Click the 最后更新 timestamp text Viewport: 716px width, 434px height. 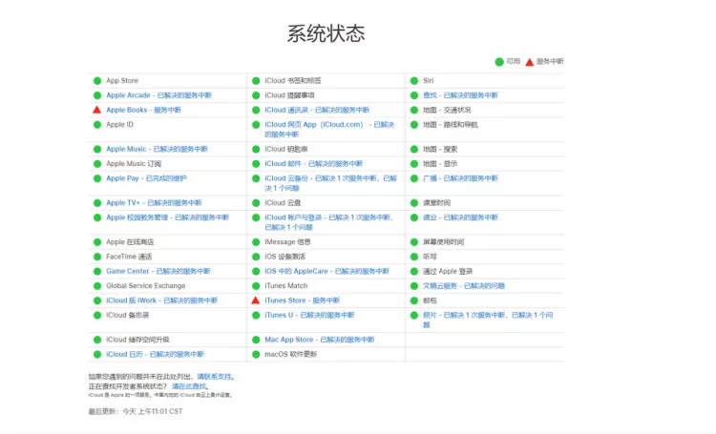(x=136, y=412)
